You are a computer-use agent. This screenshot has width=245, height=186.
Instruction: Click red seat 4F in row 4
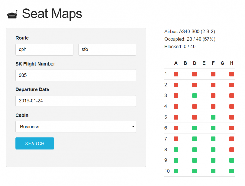(213, 106)
